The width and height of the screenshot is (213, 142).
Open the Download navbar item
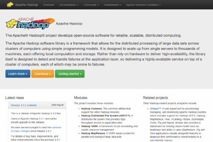[x=49, y=5]
